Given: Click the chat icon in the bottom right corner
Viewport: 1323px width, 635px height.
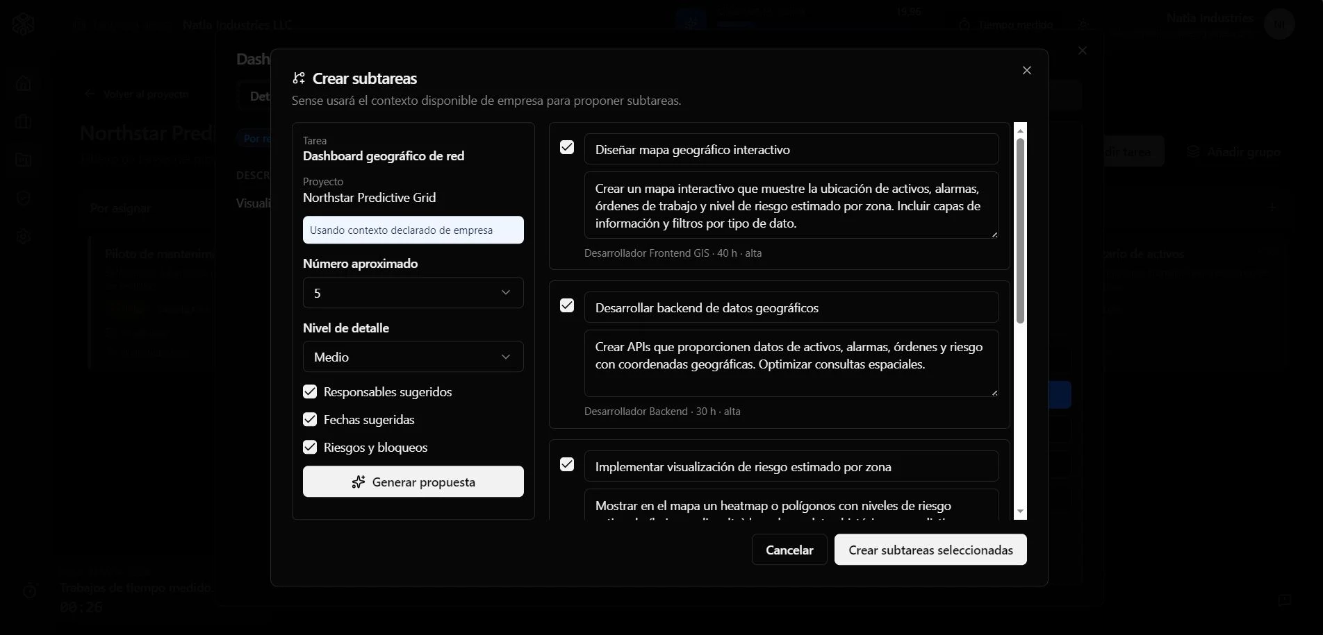Looking at the screenshot, I should coord(1285,600).
